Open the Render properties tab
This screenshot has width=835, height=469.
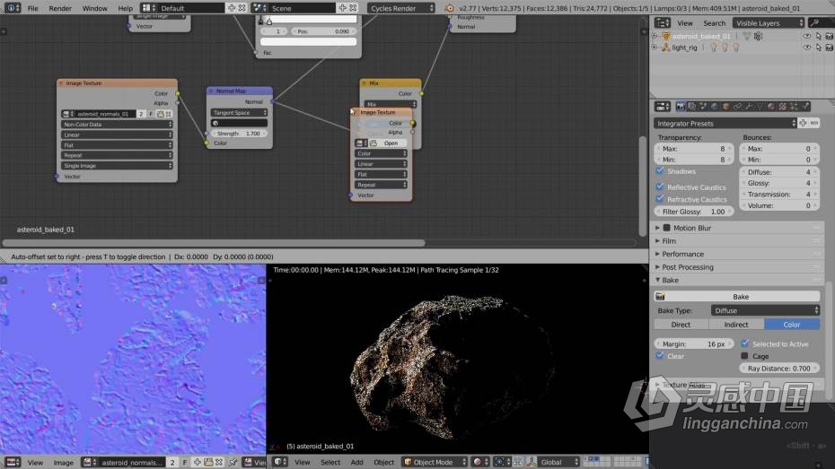click(x=681, y=107)
